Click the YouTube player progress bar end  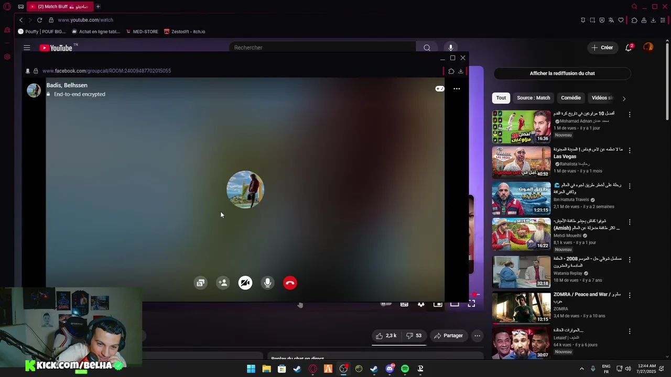tap(474, 295)
